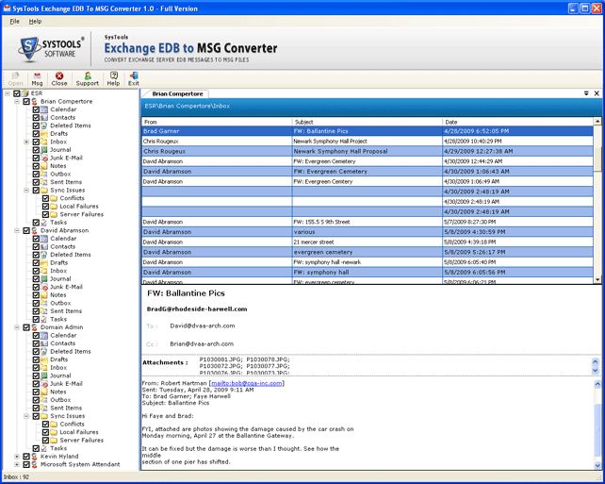Collapse the Brian Compertore tree node

pos(17,101)
